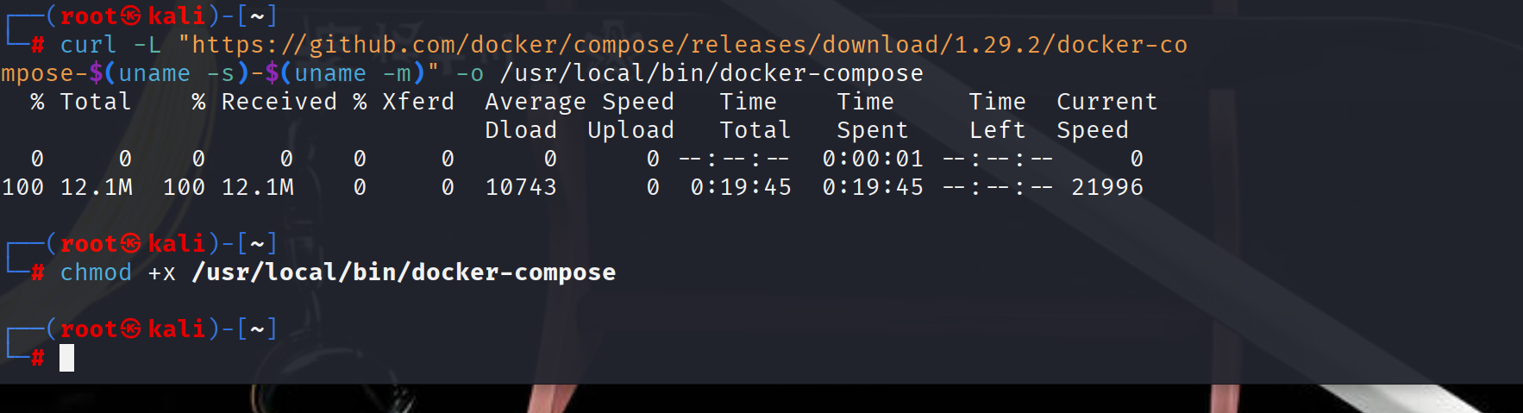Click the 10743 download speed value

(521, 187)
